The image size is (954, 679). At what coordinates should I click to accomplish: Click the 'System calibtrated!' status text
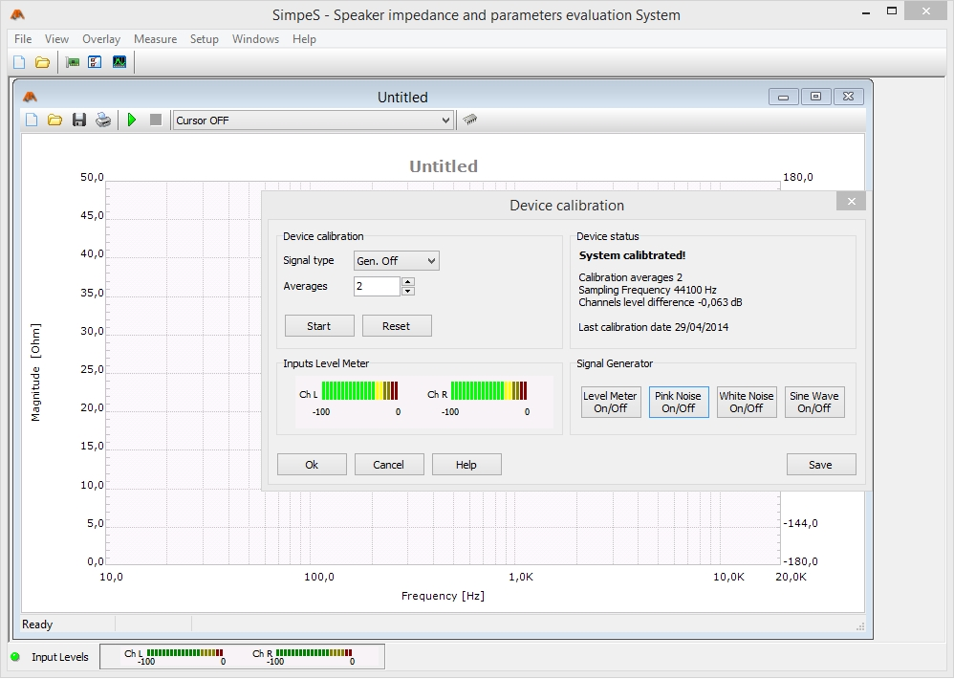pyautogui.click(x=632, y=255)
